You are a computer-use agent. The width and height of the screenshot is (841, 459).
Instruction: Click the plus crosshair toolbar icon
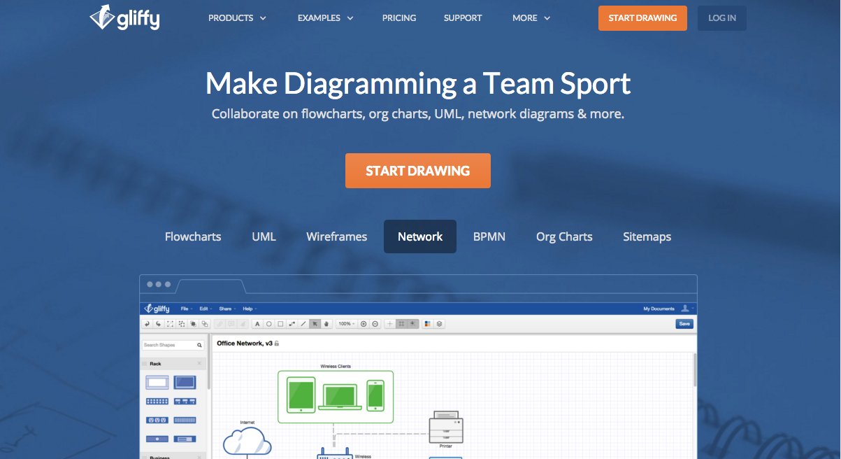pos(390,324)
